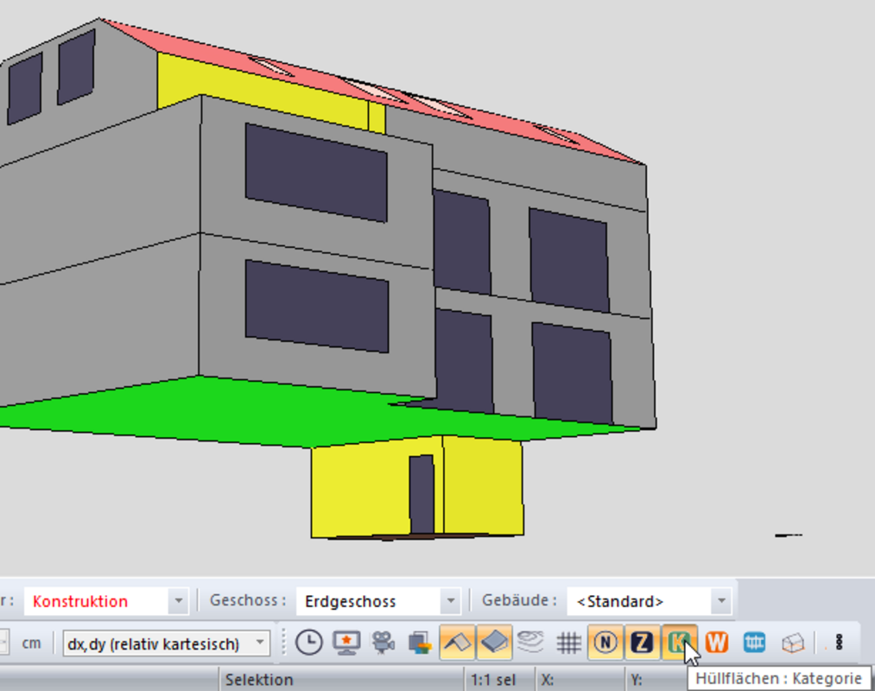Open the dx,dy relativ kartesisch dropdown
This screenshot has width=875, height=691.
(x=259, y=643)
